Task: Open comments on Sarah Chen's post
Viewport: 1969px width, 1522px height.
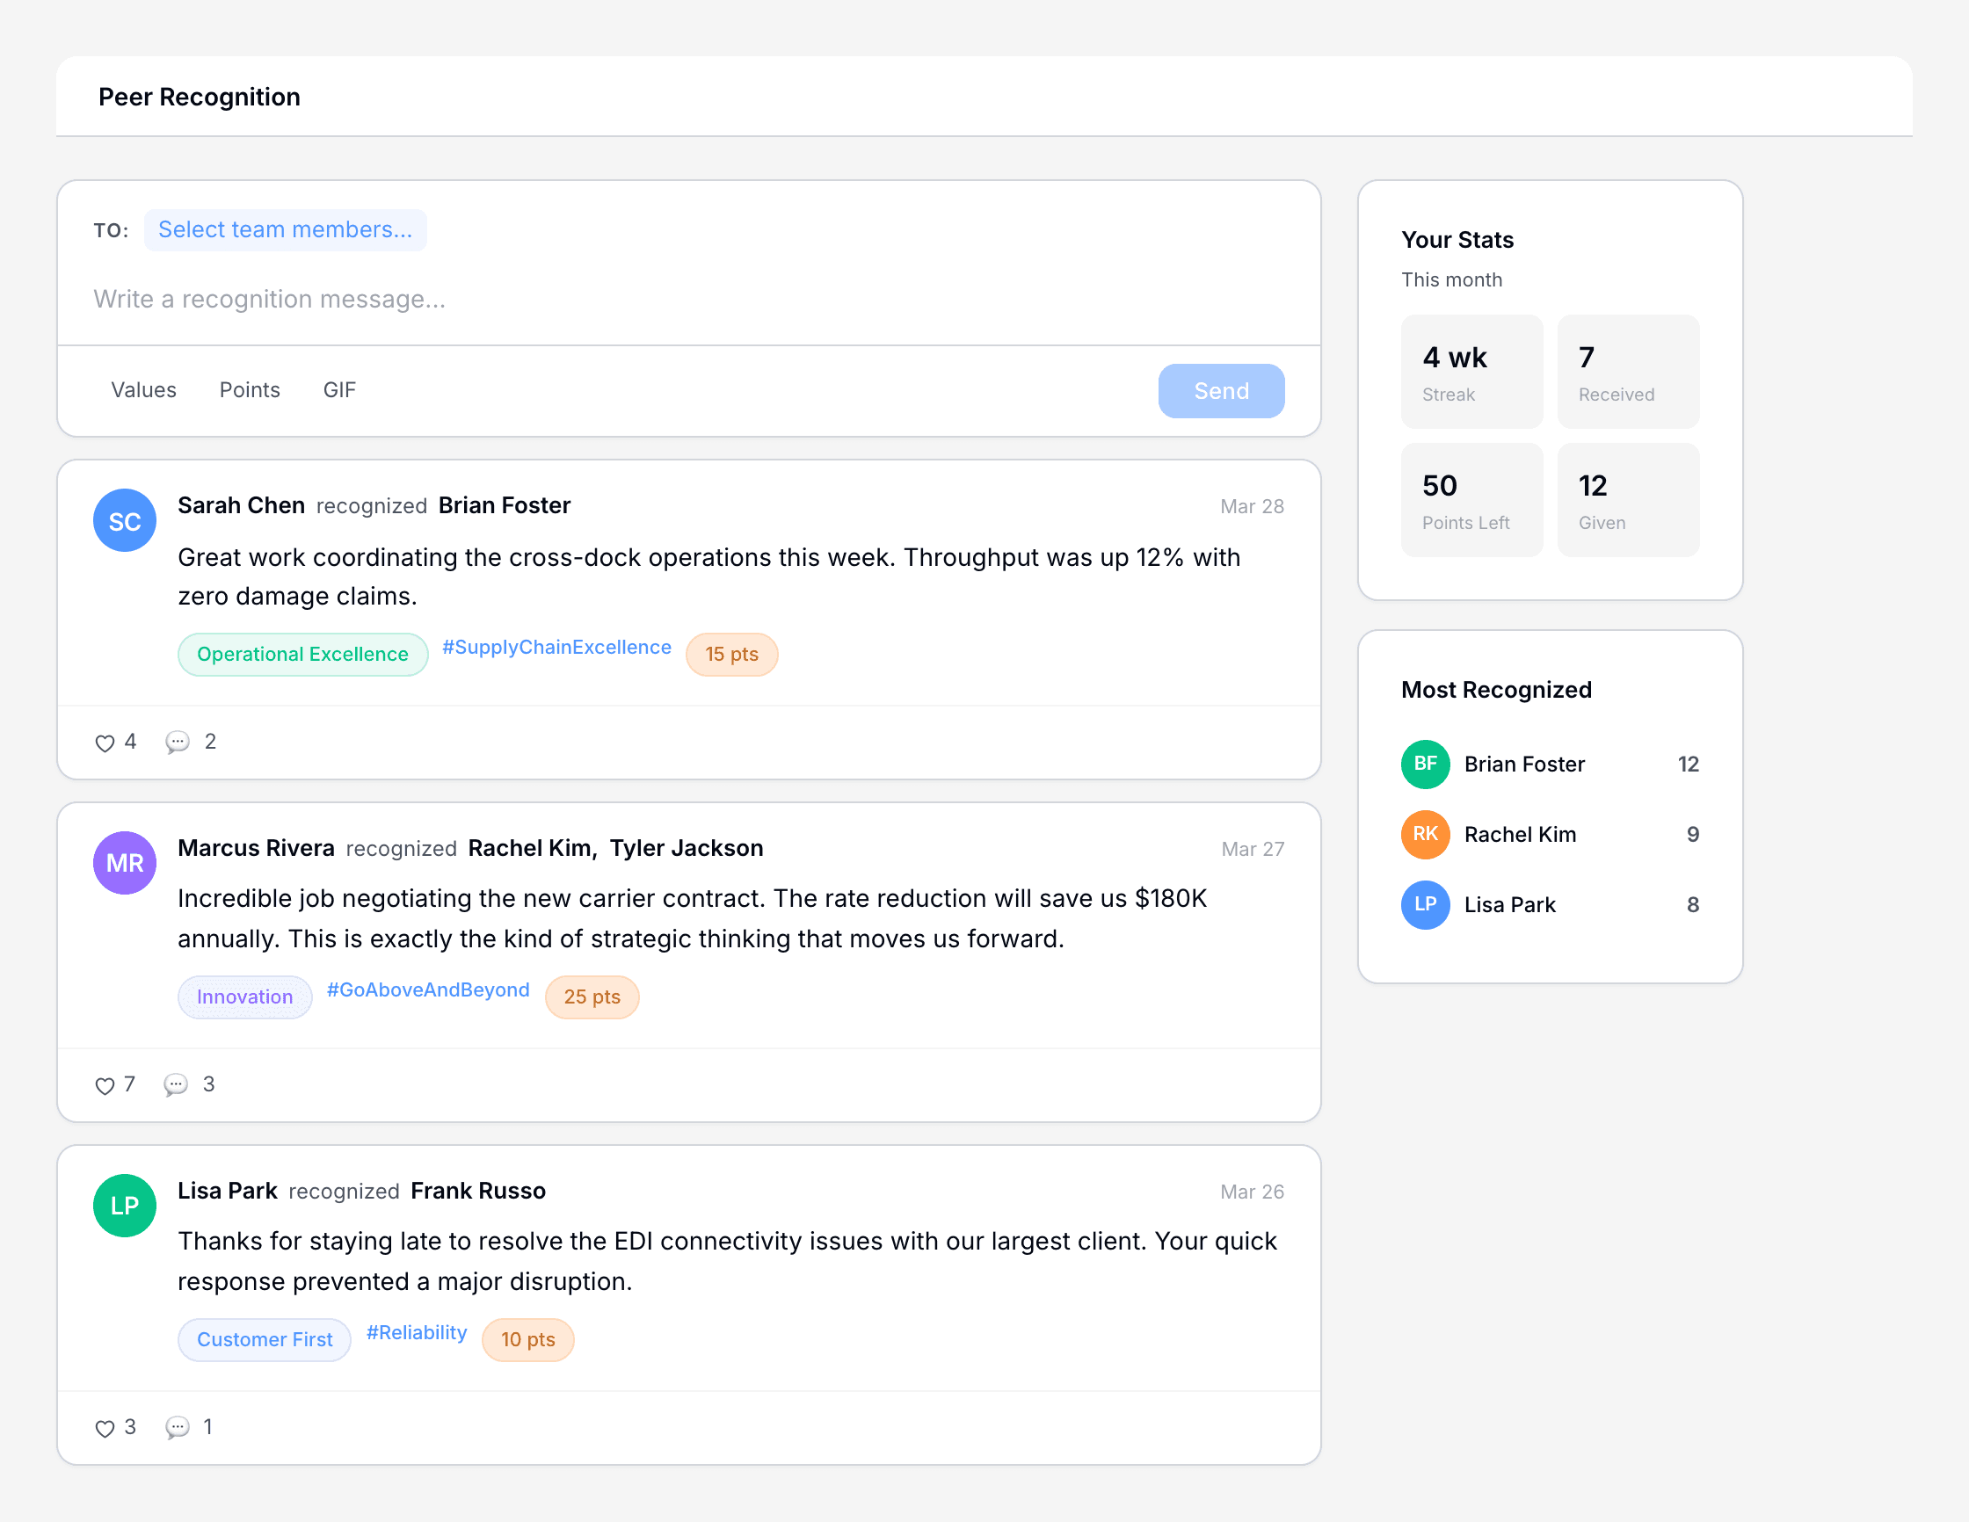Action: click(x=178, y=743)
